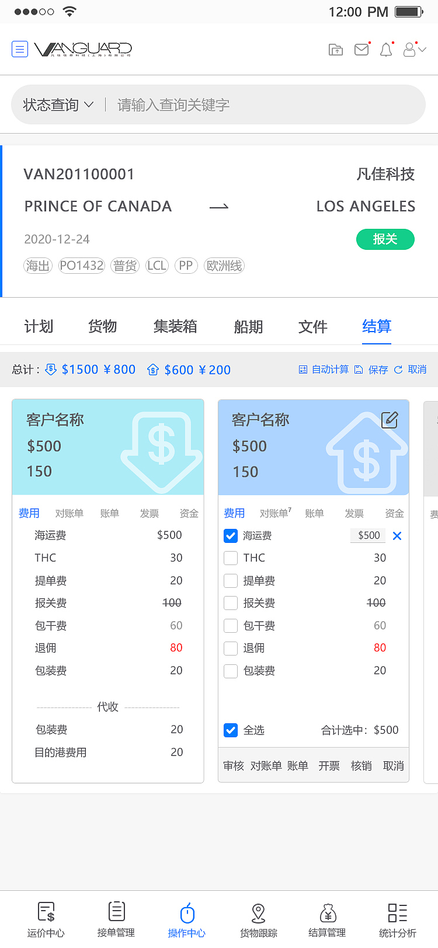Click 取消 at the card bottom
This screenshot has height=948, width=438.
point(394,766)
